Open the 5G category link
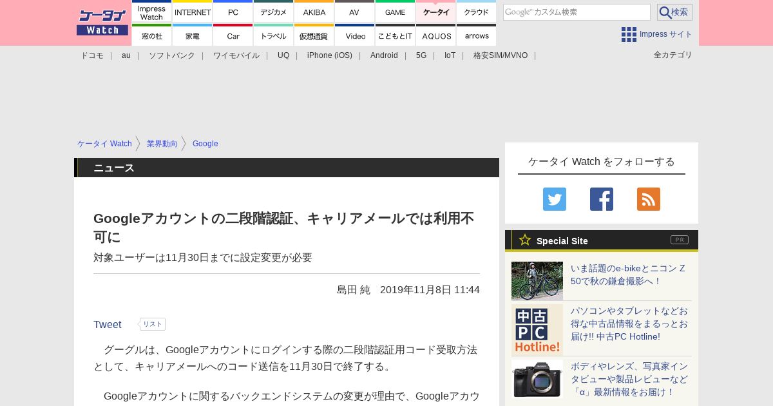 point(421,55)
